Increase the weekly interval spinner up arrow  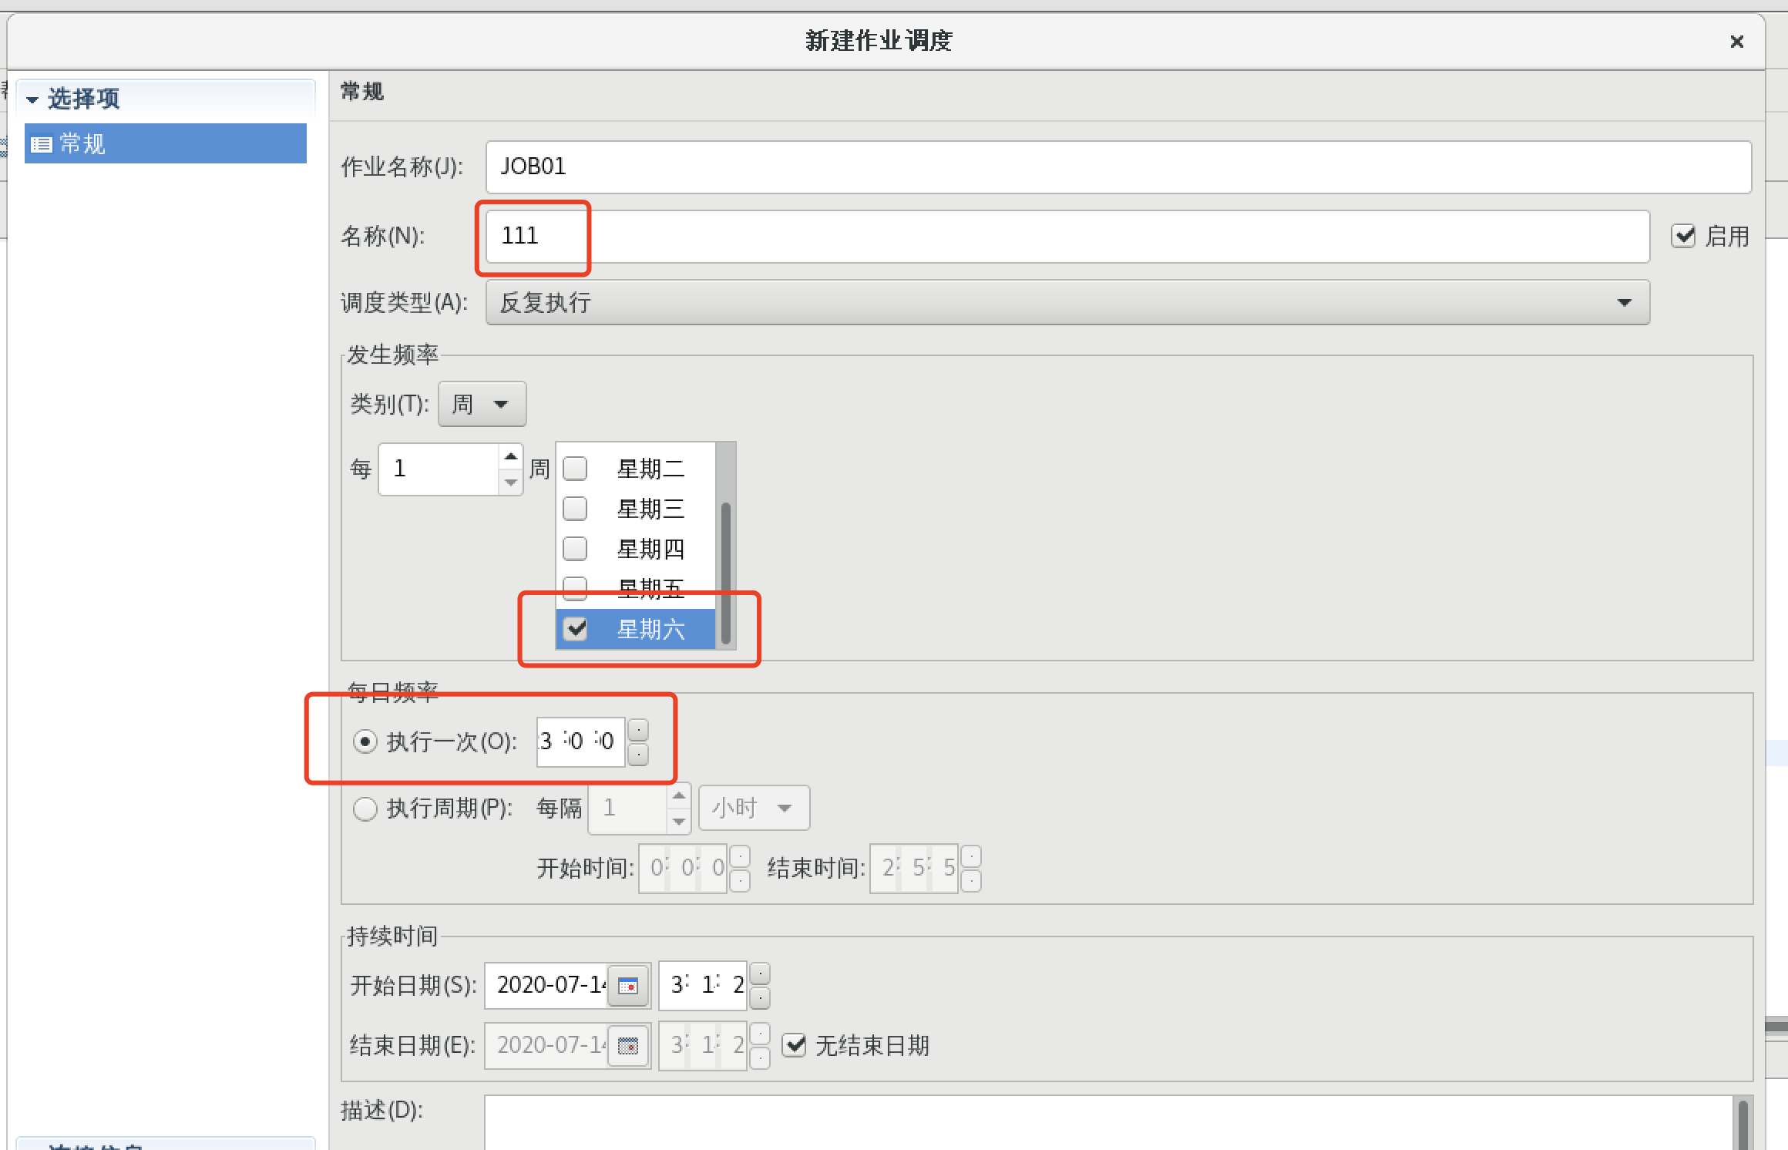[510, 456]
